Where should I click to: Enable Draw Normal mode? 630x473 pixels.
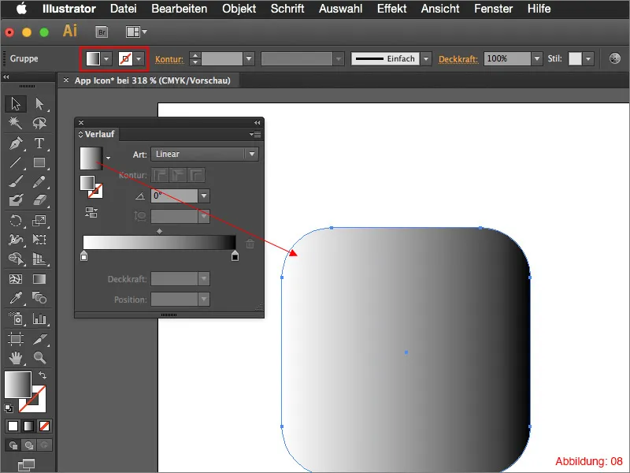[13, 445]
